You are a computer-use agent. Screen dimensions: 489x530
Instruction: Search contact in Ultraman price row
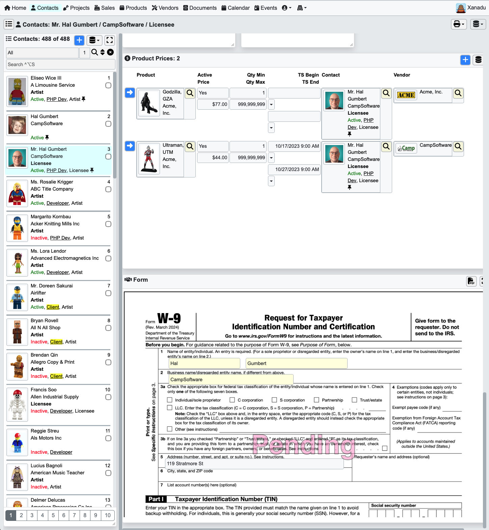386,146
